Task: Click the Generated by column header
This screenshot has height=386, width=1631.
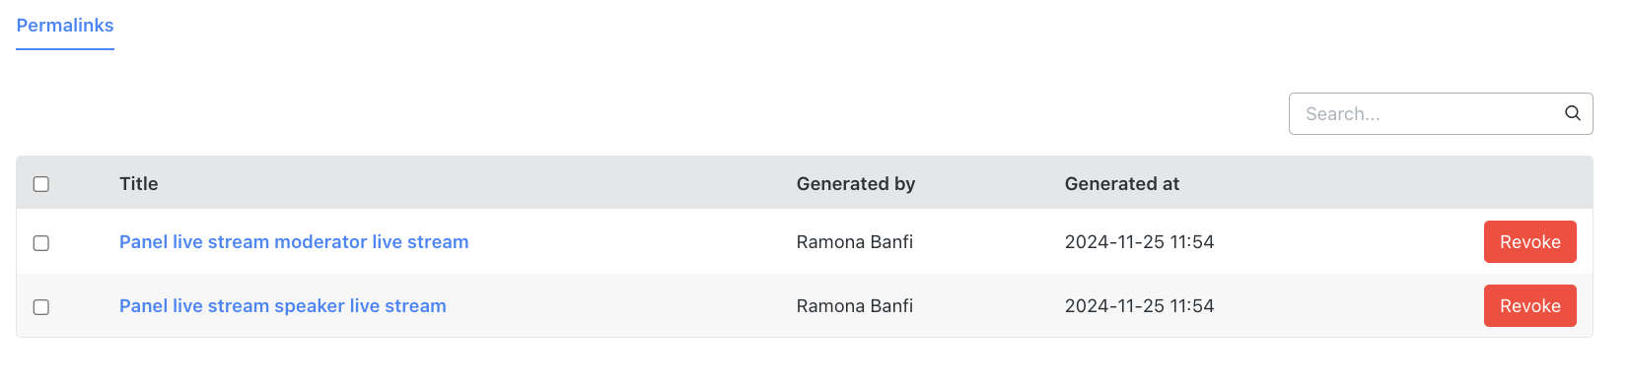Action: pyautogui.click(x=856, y=184)
